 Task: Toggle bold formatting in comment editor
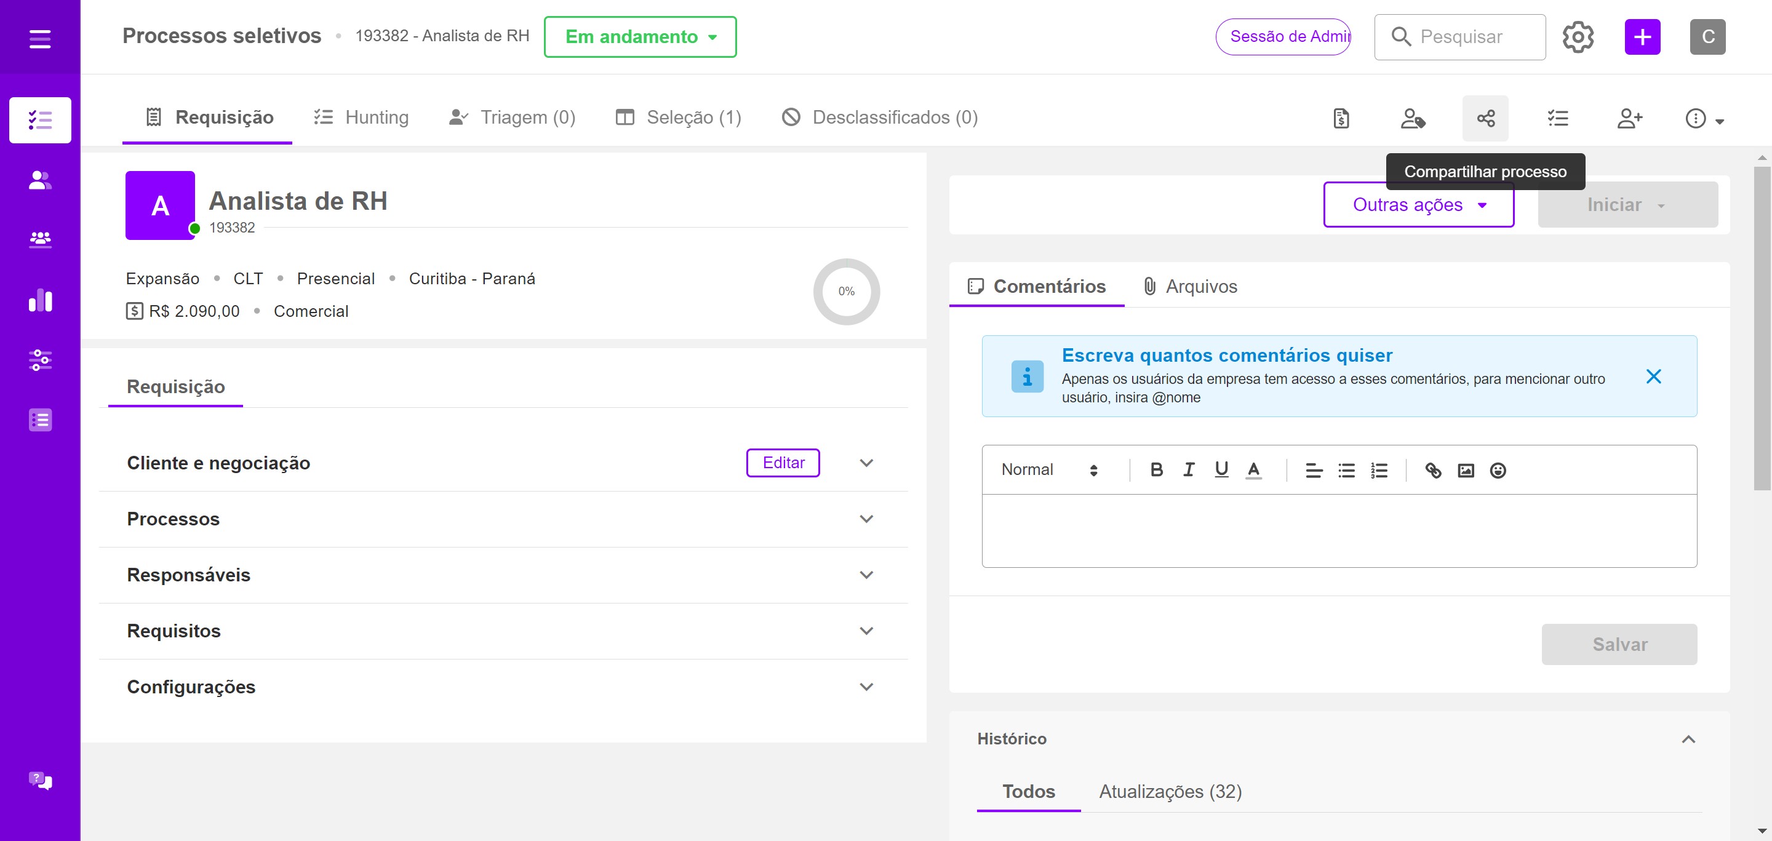pos(1156,469)
